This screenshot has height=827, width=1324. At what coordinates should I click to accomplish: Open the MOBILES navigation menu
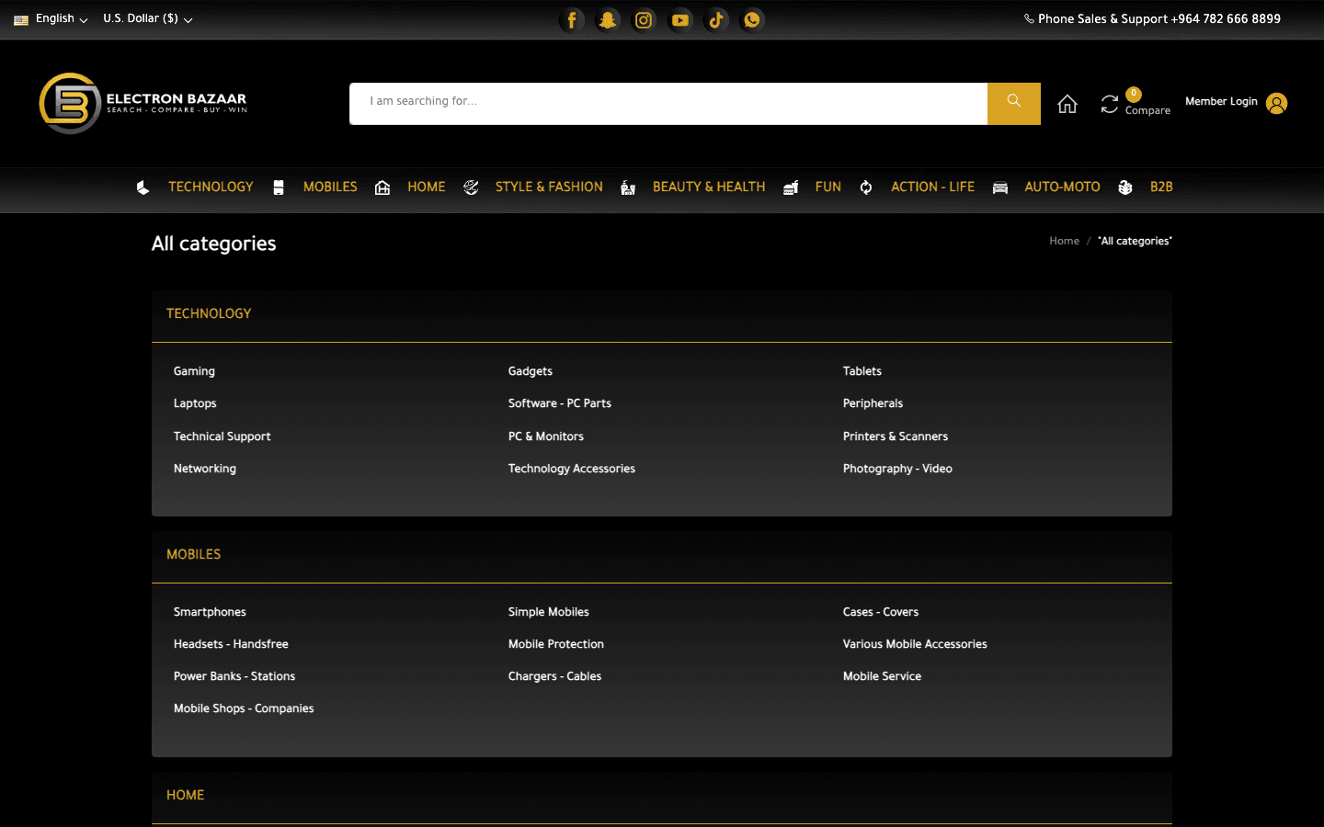[330, 187]
